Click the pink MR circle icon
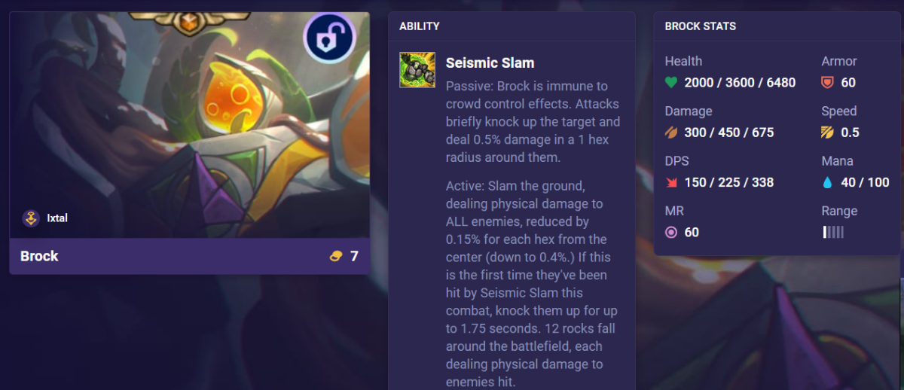The width and height of the screenshot is (904, 390). (x=671, y=232)
